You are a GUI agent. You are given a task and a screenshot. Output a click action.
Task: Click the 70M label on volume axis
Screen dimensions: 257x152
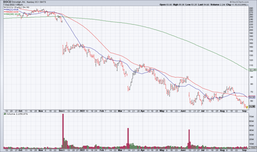pyautogui.click(x=252, y=117)
